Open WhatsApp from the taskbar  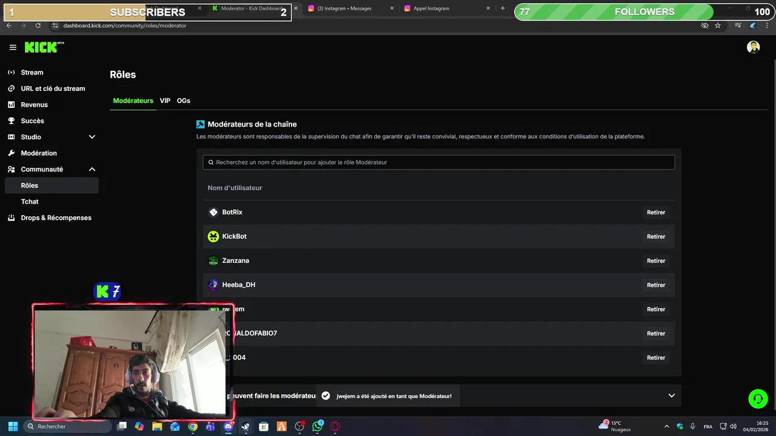pyautogui.click(x=318, y=426)
